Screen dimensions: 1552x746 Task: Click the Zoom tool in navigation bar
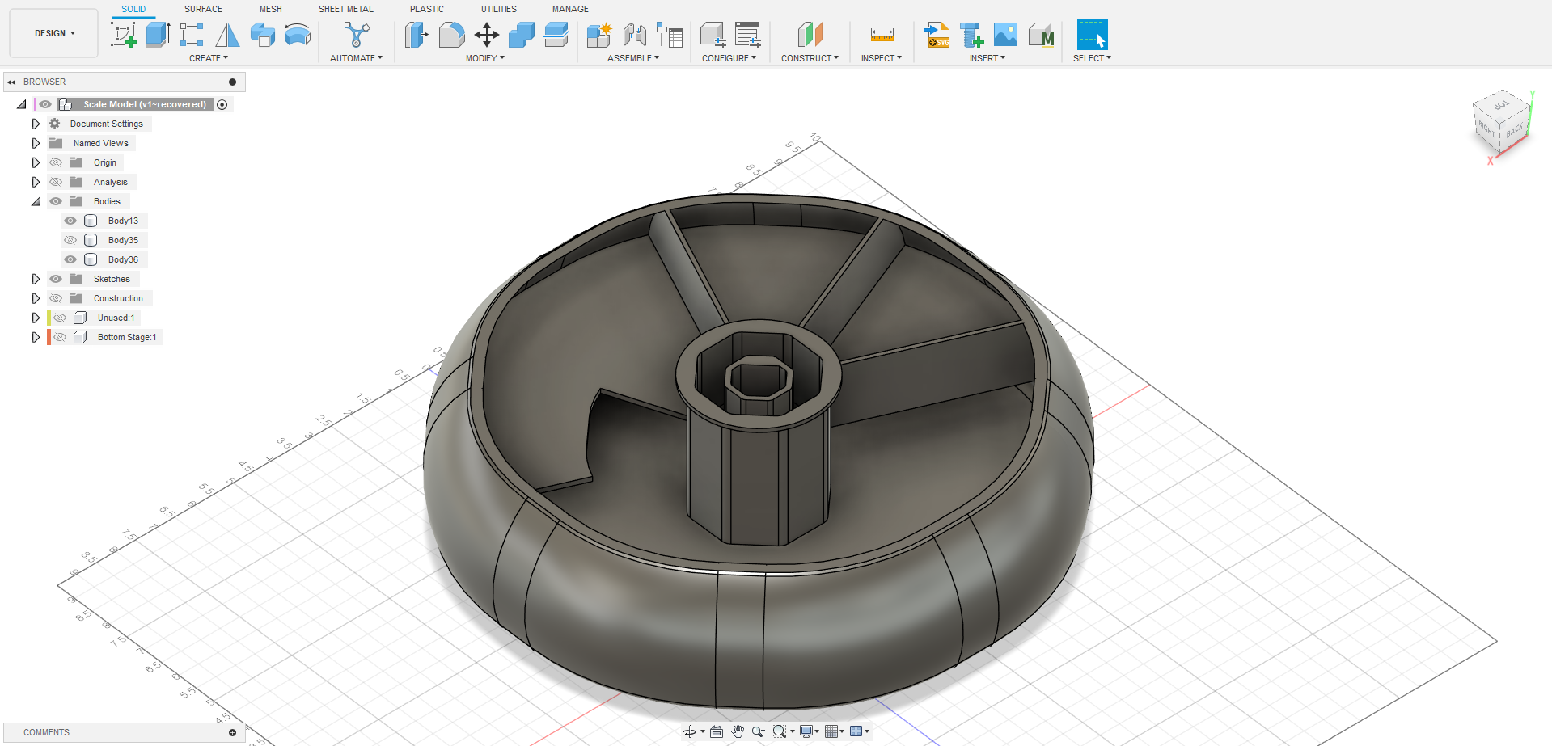click(x=758, y=731)
